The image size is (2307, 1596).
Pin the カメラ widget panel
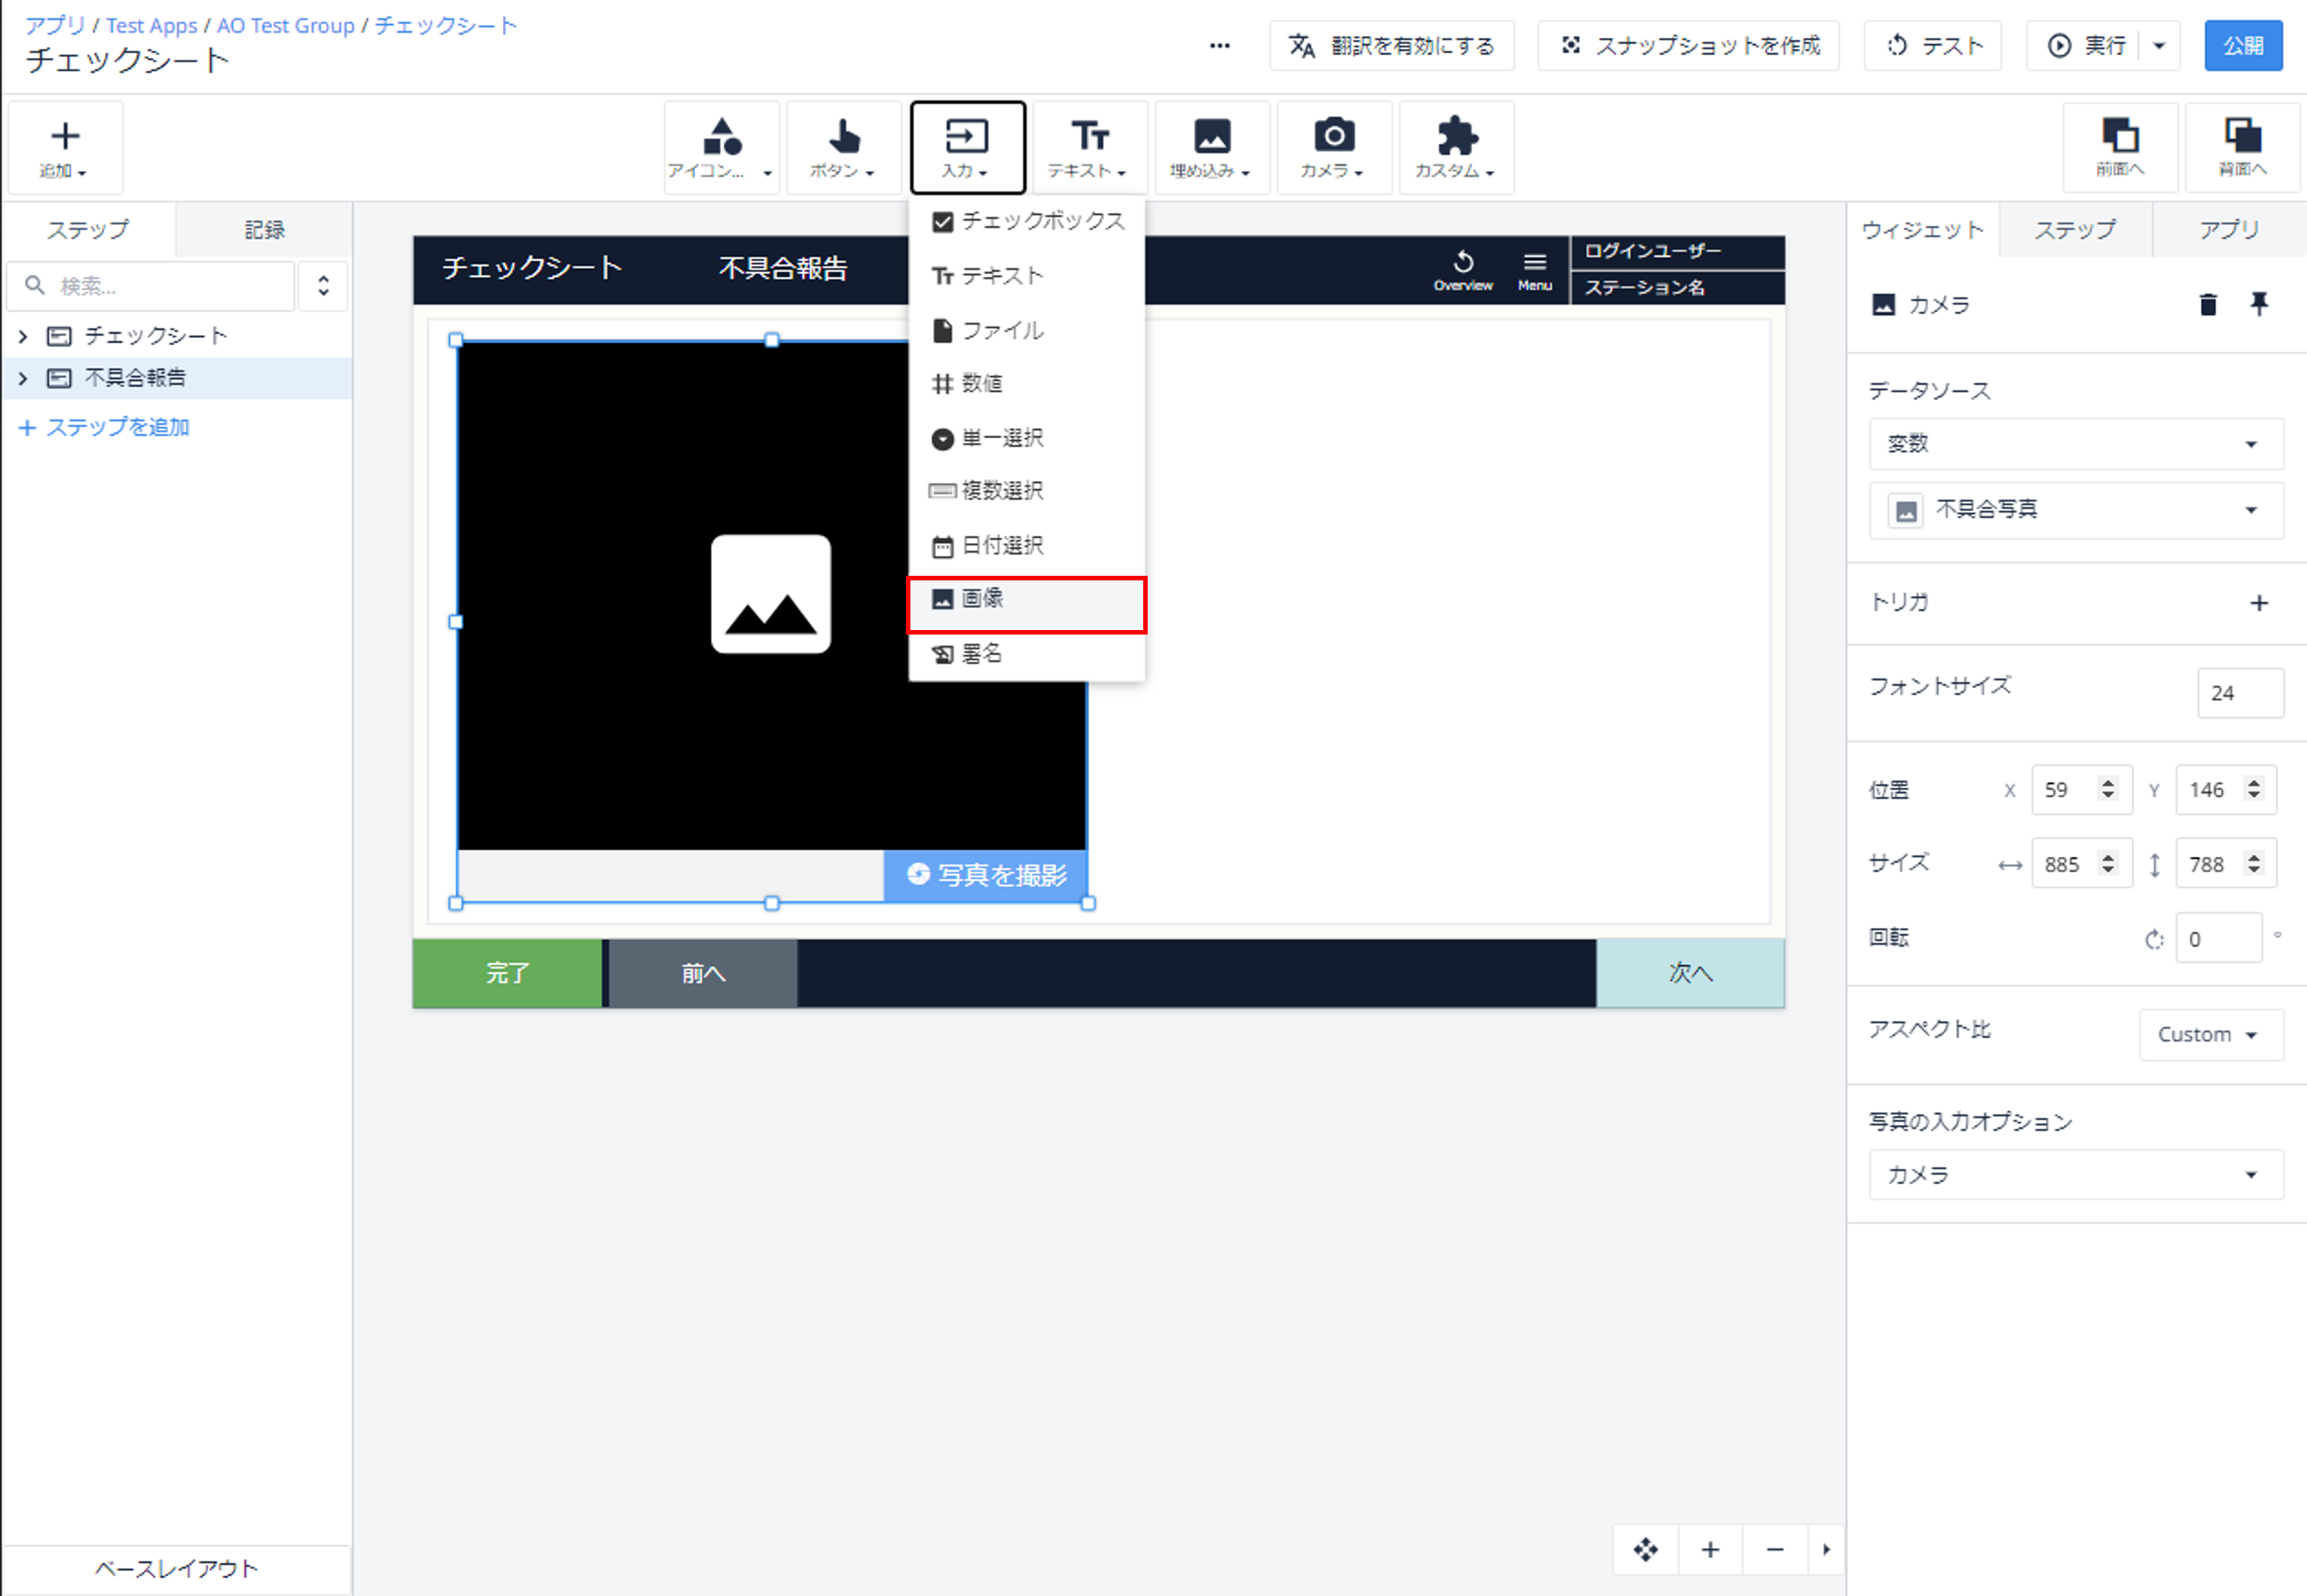2259,304
